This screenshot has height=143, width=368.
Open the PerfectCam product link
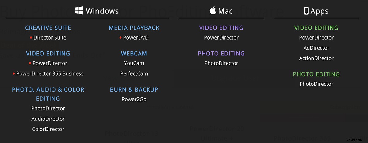click(134, 74)
